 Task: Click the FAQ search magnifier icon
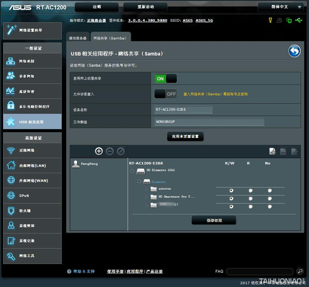[300, 271]
